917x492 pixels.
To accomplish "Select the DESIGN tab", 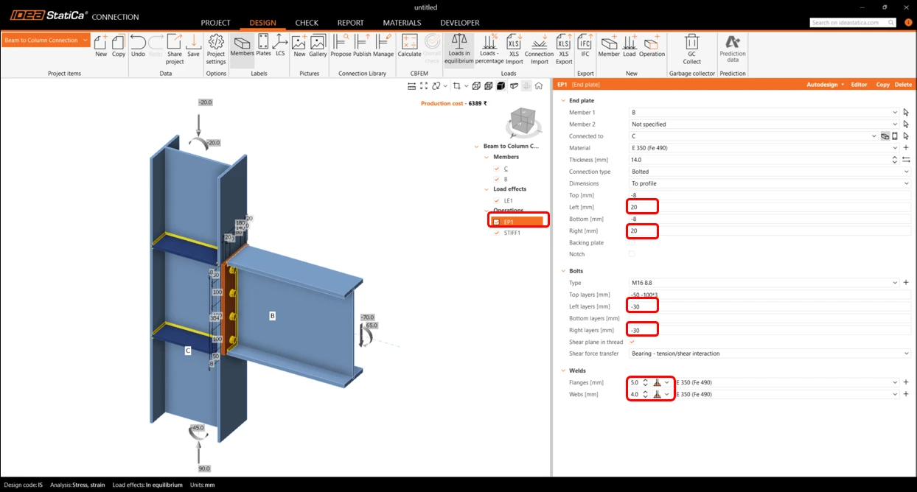I will (262, 23).
